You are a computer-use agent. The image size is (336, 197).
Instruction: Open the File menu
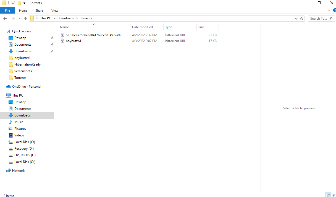pos(7,10)
